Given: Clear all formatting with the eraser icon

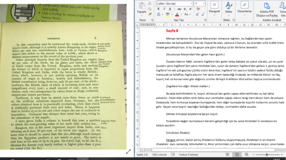Looking at the screenshot, I should click(x=198, y=9).
